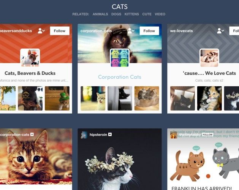Click hipsteroin's small avatar icon
The height and width of the screenshot is (190, 239).
[84, 135]
